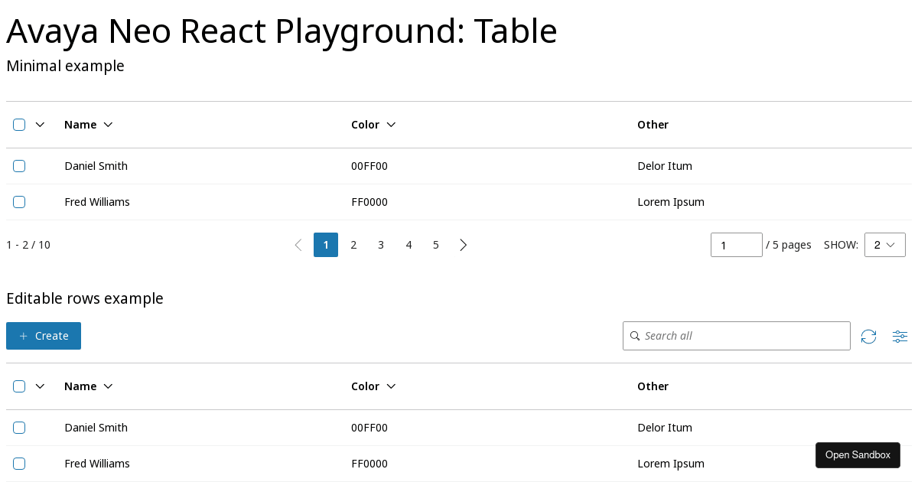The image size is (918, 482).
Task: Click the 'Minimal example' heading
Action: (x=65, y=66)
